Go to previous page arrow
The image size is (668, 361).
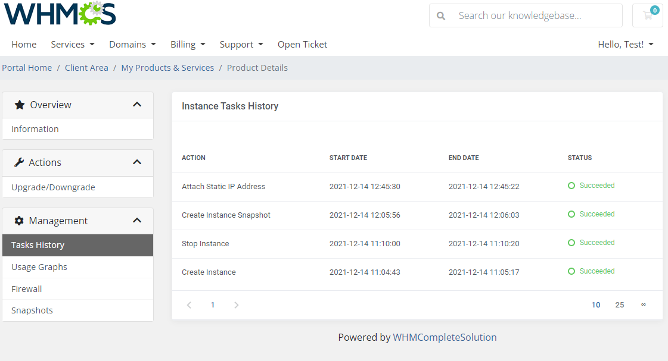pyautogui.click(x=189, y=305)
